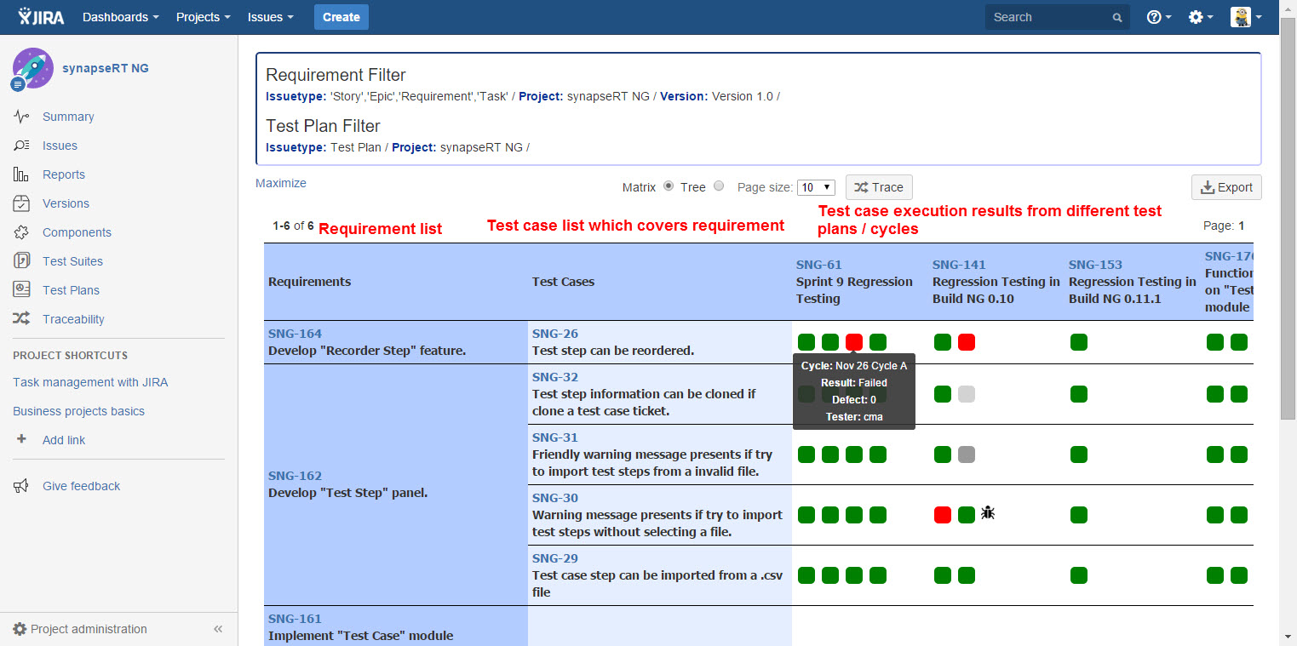The height and width of the screenshot is (646, 1297).
Task: Open test case SNG-29 link
Action: (555, 558)
